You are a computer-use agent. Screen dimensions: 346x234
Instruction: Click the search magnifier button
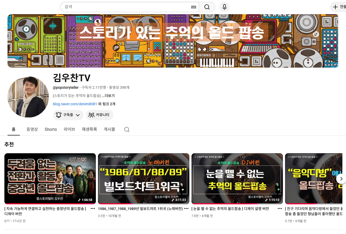click(x=207, y=7)
